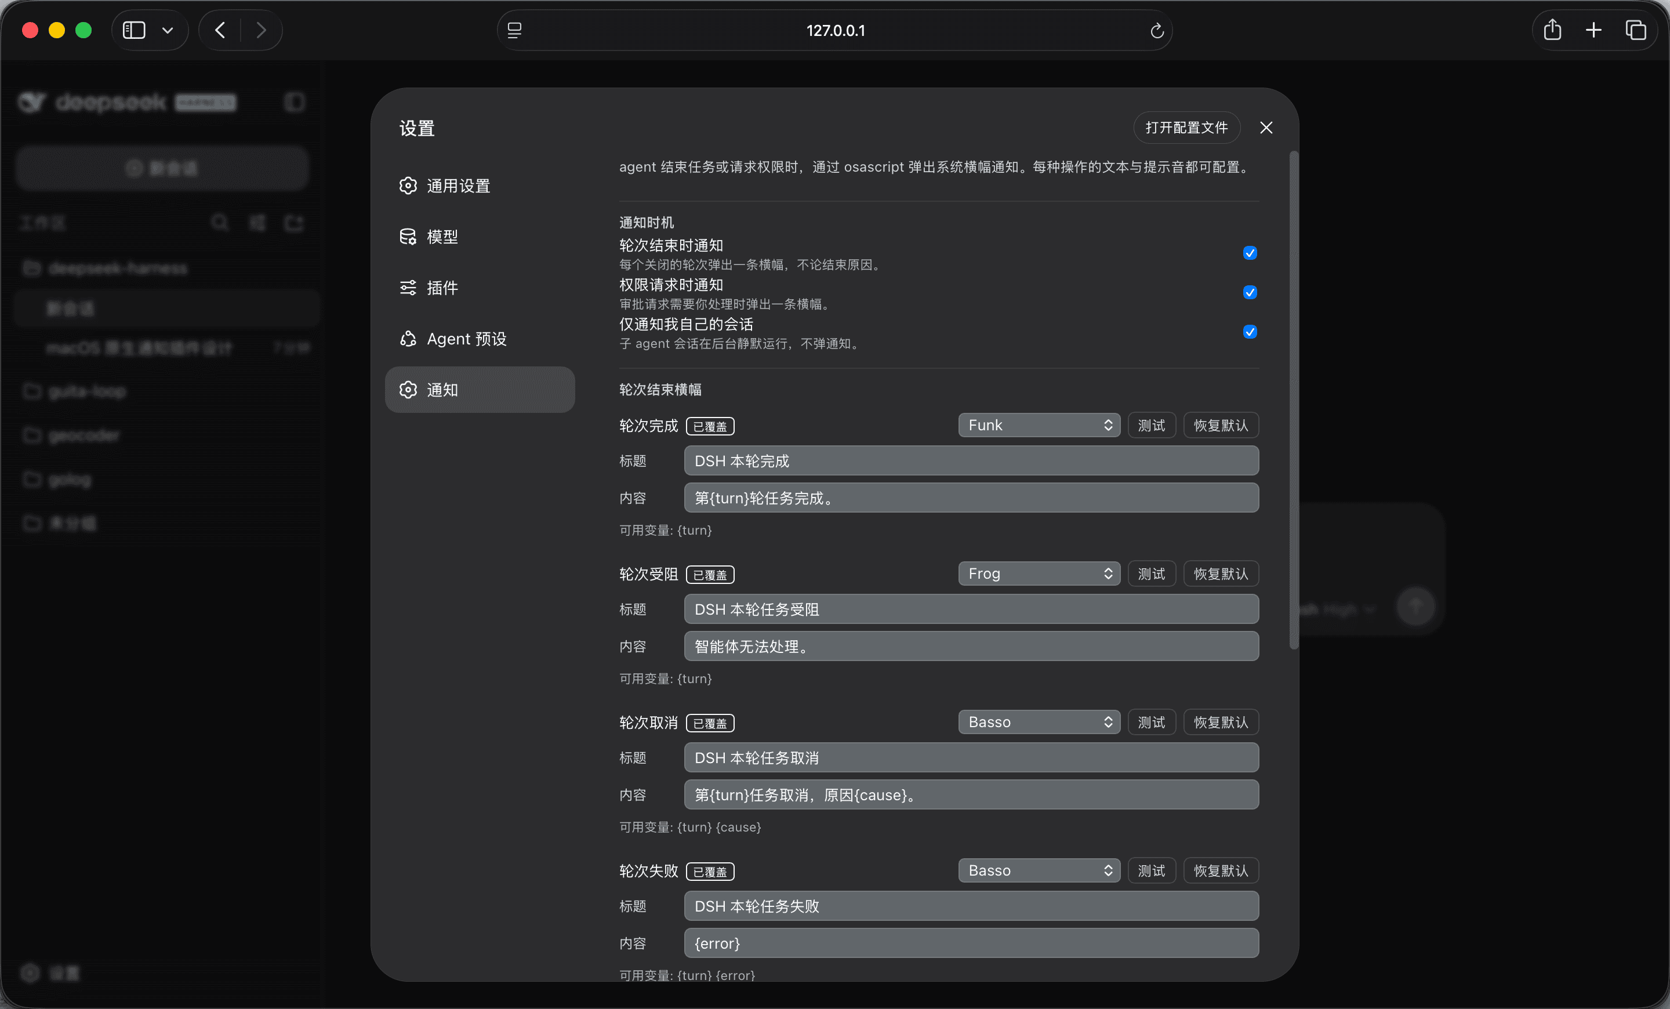Click the search icon in the workspace header
This screenshot has width=1670, height=1009.
coord(220,222)
